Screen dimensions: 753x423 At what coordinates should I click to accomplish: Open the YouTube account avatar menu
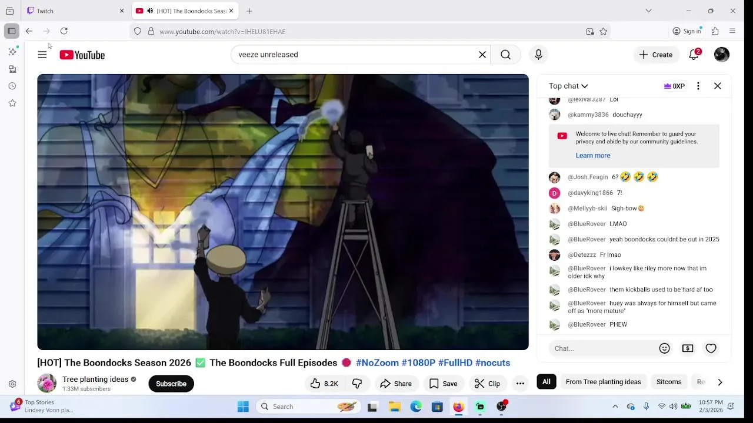click(722, 55)
